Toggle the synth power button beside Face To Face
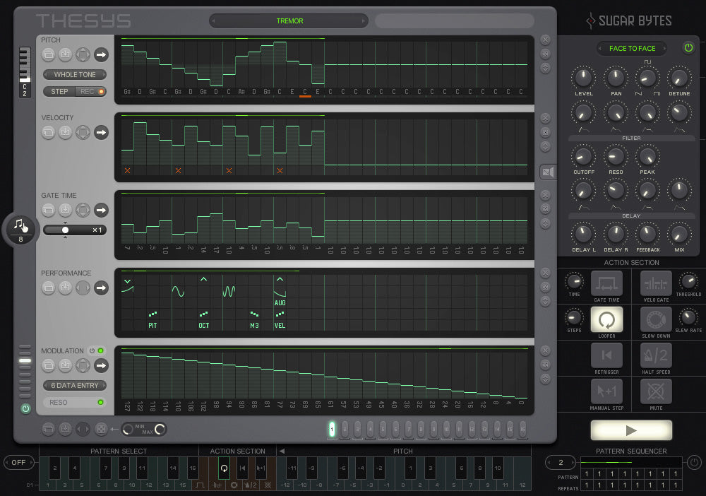Screen dimensions: 706x496 (x=688, y=48)
